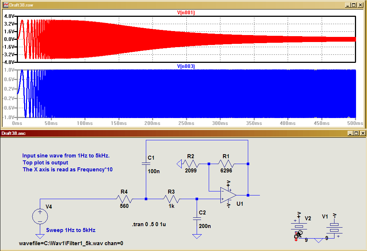
Task: Click the op-amp U1 symbol
Action: (x=228, y=195)
